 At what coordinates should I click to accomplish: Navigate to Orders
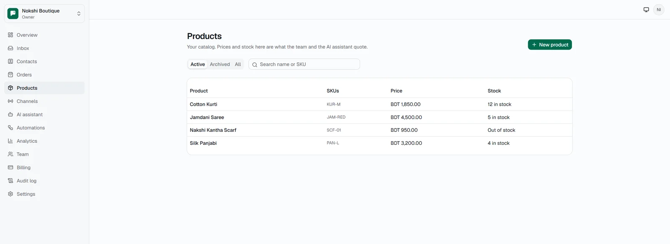[44, 74]
